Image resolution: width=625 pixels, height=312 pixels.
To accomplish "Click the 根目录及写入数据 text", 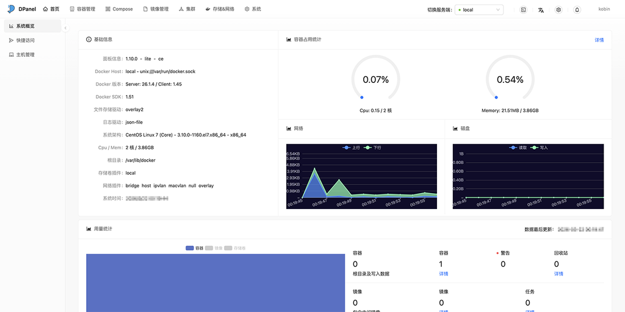I will (x=371, y=274).
